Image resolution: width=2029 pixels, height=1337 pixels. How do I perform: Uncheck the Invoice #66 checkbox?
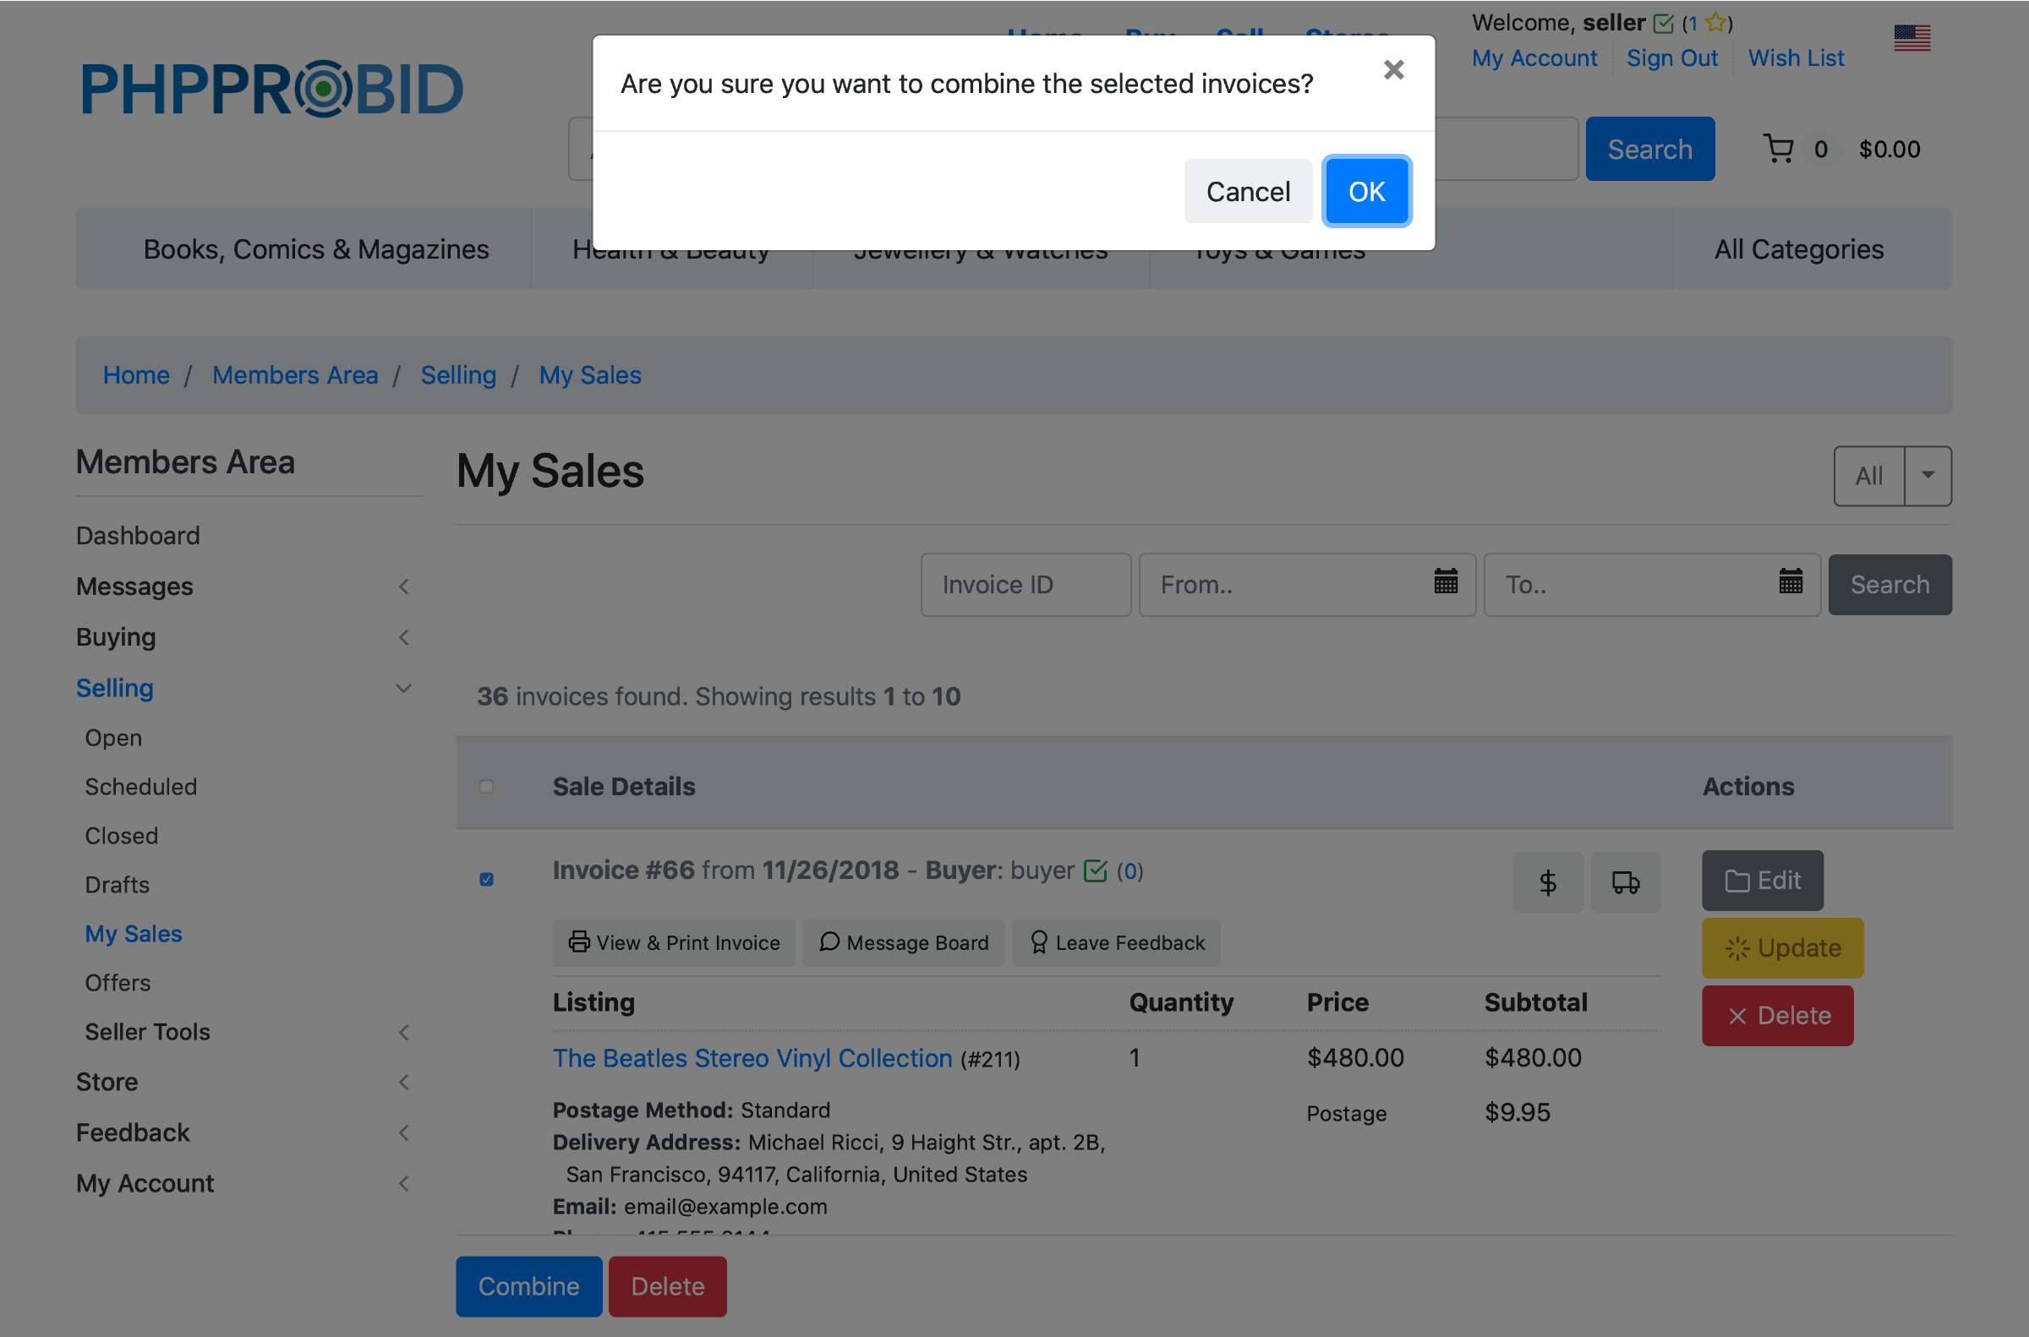click(x=486, y=879)
